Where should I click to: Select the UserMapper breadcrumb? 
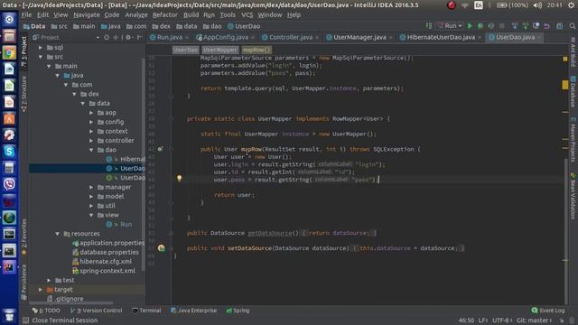coord(219,50)
